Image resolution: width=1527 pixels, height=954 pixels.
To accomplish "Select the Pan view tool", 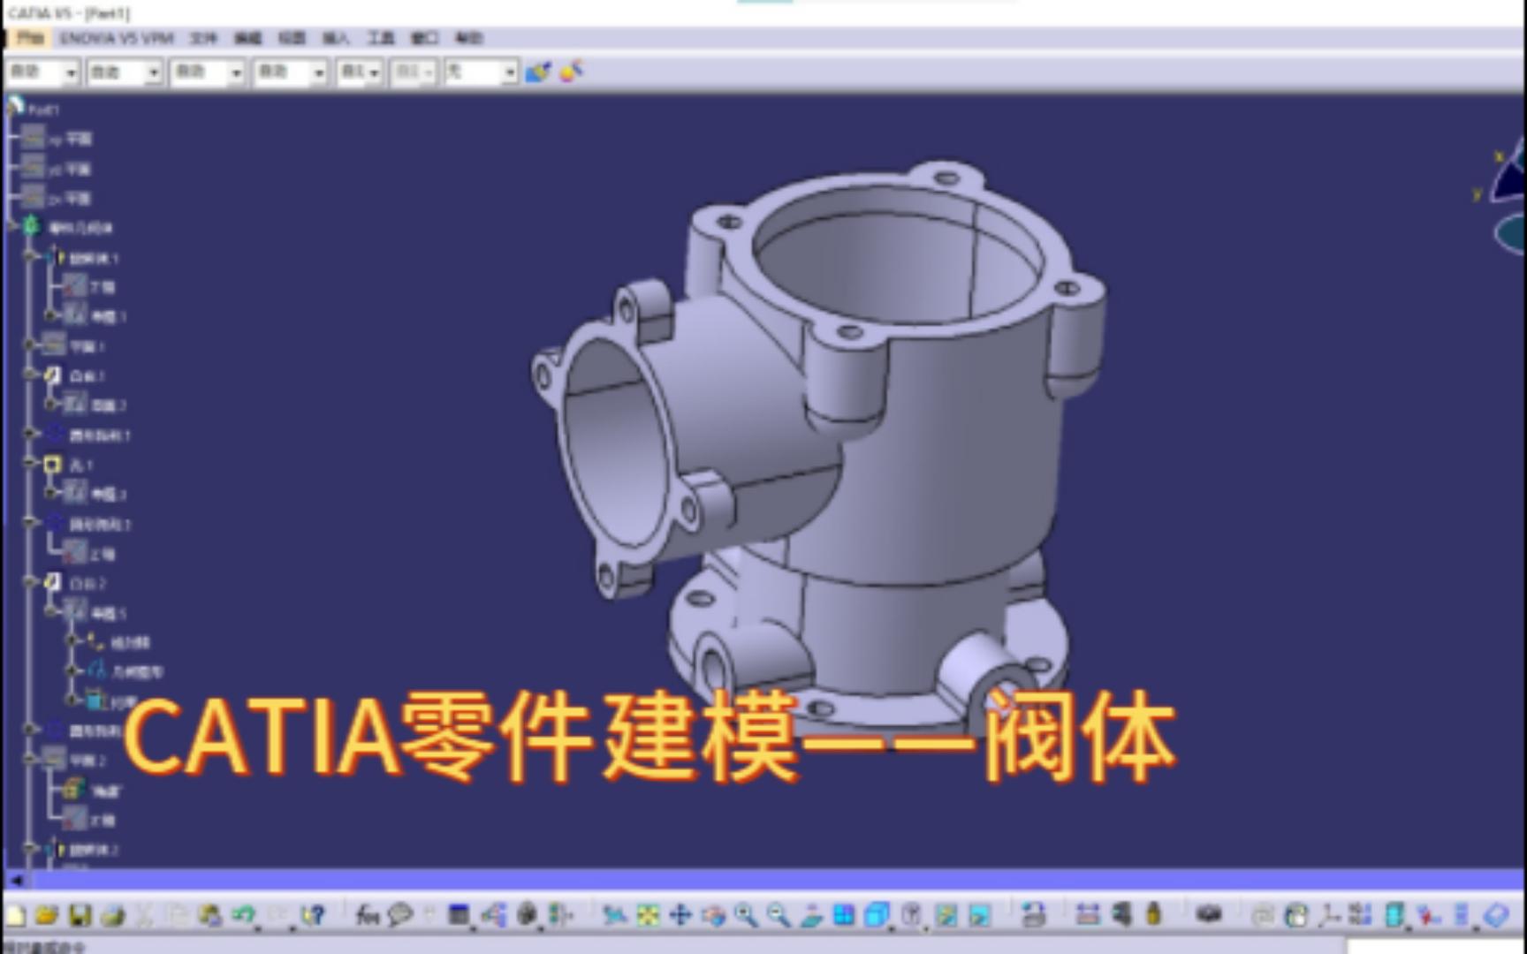I will (x=680, y=915).
